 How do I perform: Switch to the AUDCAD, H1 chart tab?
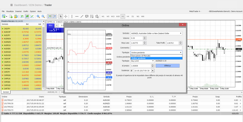pos(52,92)
